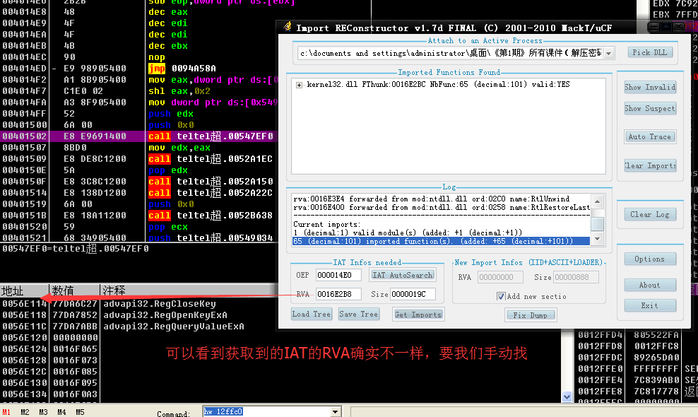Viewport: 698px width, 417px height.
Task: Click the Pick DLL button
Action: pos(650,52)
